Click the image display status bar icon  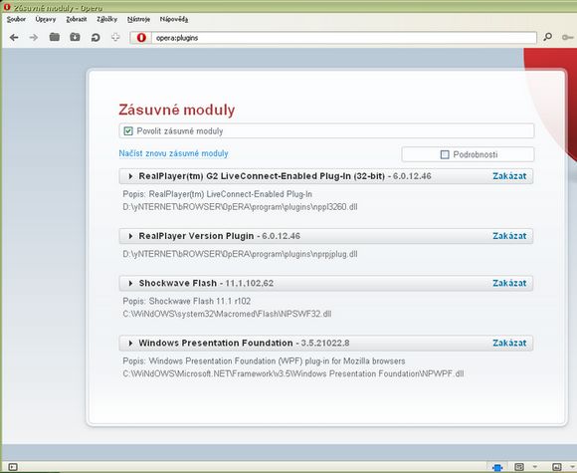tap(557, 467)
